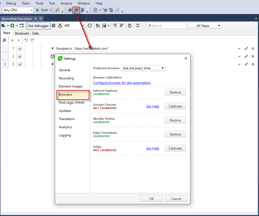Image resolution: width=259 pixels, height=216 pixels.
Task: Open Configure browser for test automation link
Action: [x=122, y=83]
